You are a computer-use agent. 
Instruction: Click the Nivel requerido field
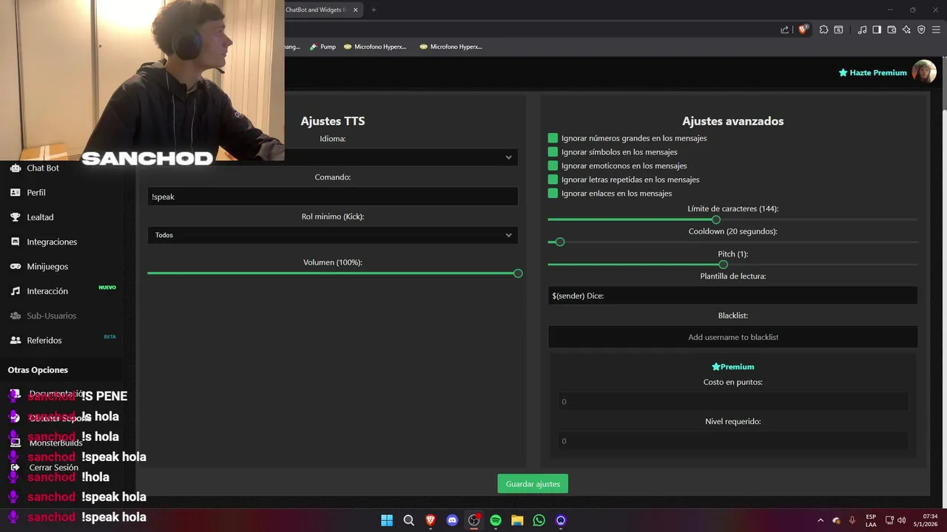pos(732,441)
